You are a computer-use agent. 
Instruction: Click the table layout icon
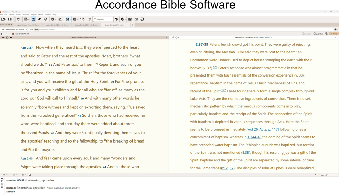75,19
